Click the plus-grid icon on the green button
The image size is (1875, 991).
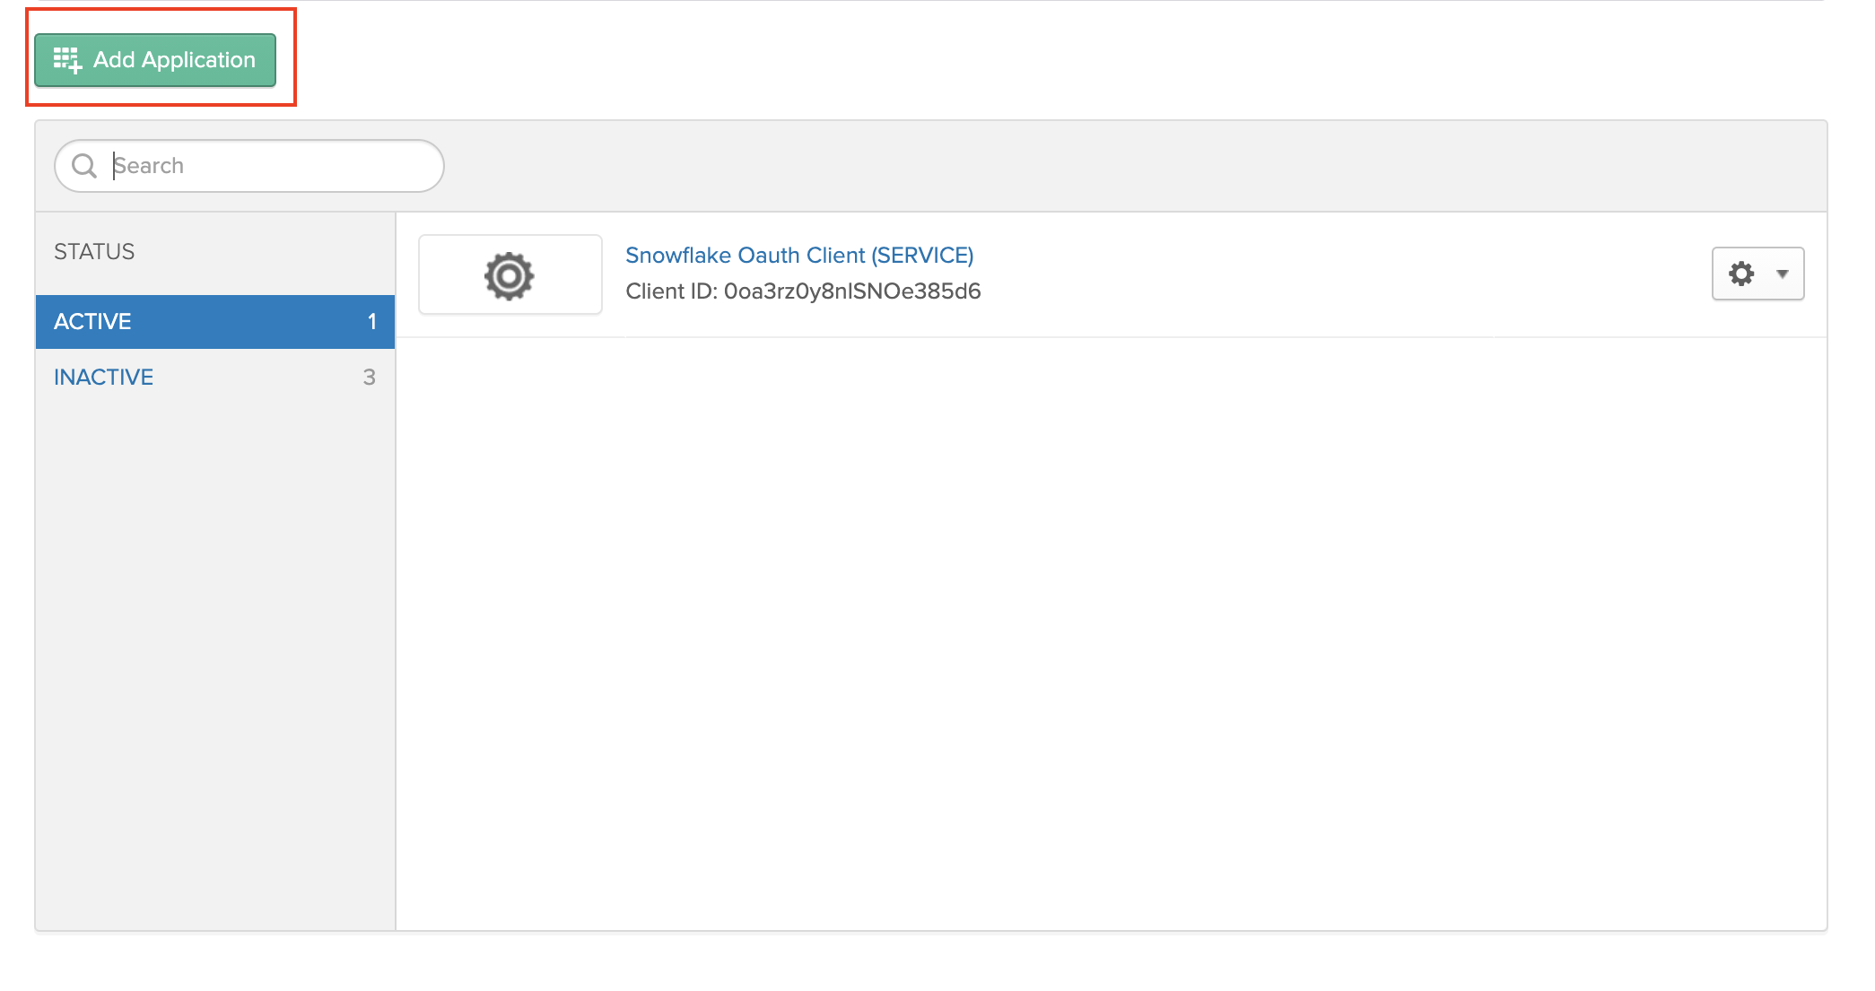67,59
